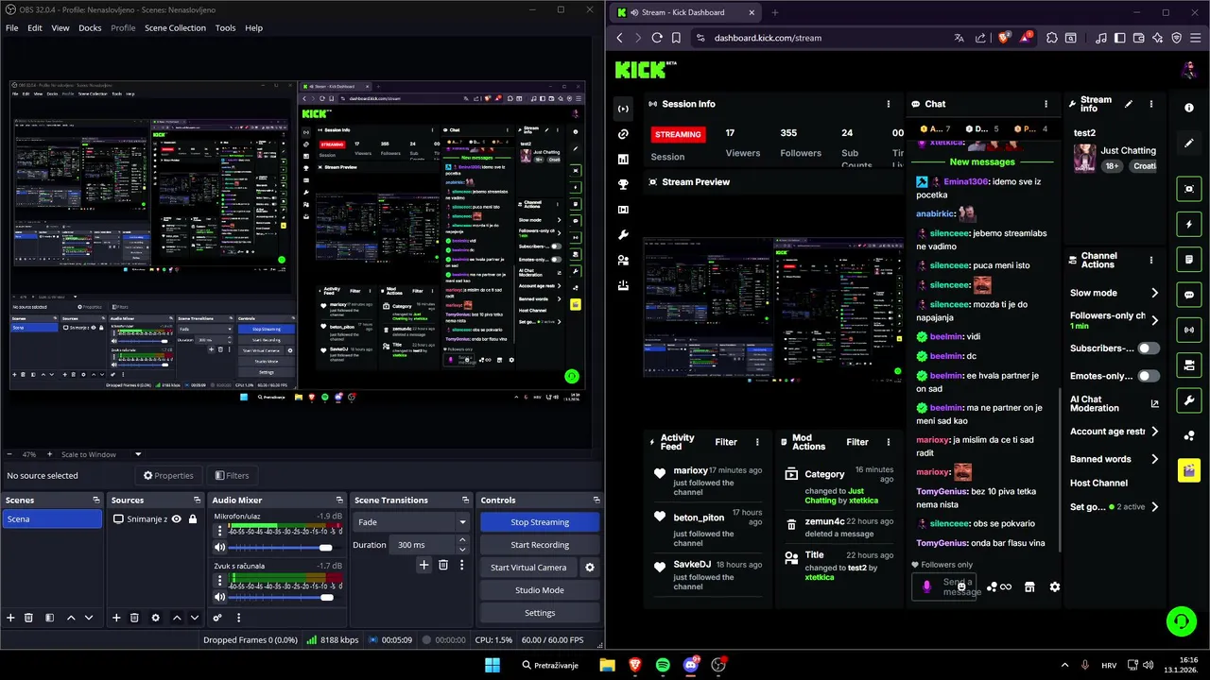Screen dimensions: 1210x680
Task: Enable Emotes-only chat switch
Action: point(1149,376)
